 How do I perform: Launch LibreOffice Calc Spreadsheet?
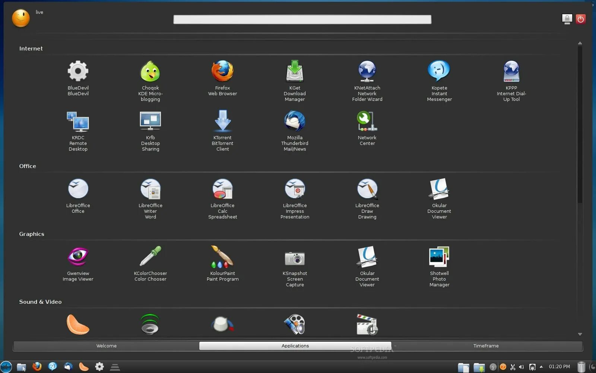click(x=222, y=198)
